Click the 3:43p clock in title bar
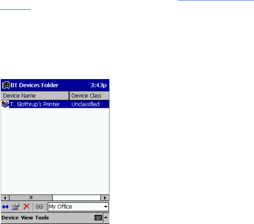The width and height of the screenshot is (254, 224). 98,85
